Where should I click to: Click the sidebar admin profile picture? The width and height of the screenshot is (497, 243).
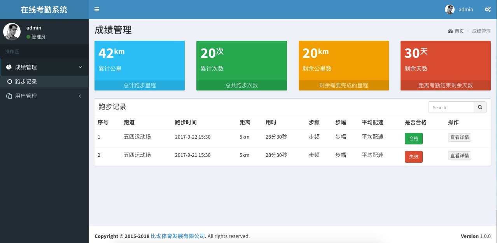[x=12, y=31]
